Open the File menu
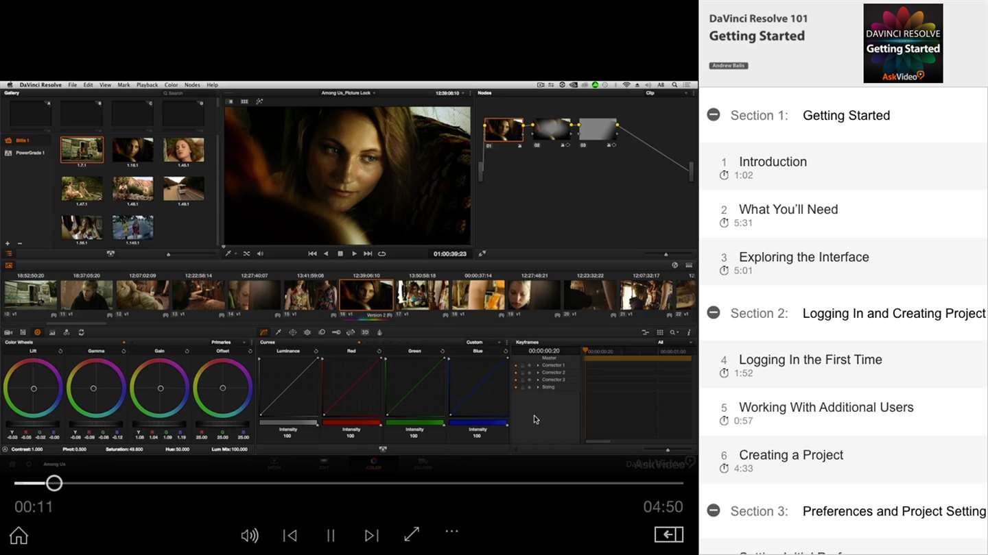Image resolution: width=988 pixels, height=555 pixels. tap(72, 85)
